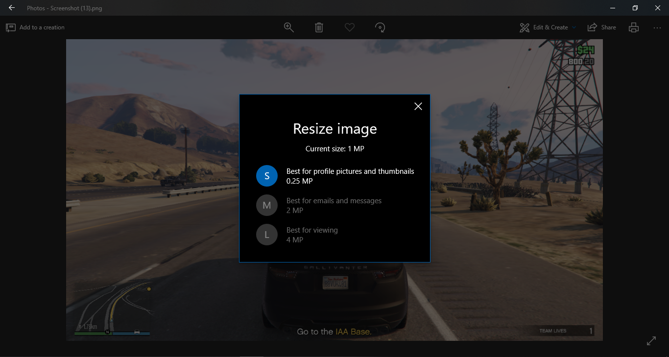Screen dimensions: 669x357
Task: Go back with the arrow icon
Action: coord(12,8)
